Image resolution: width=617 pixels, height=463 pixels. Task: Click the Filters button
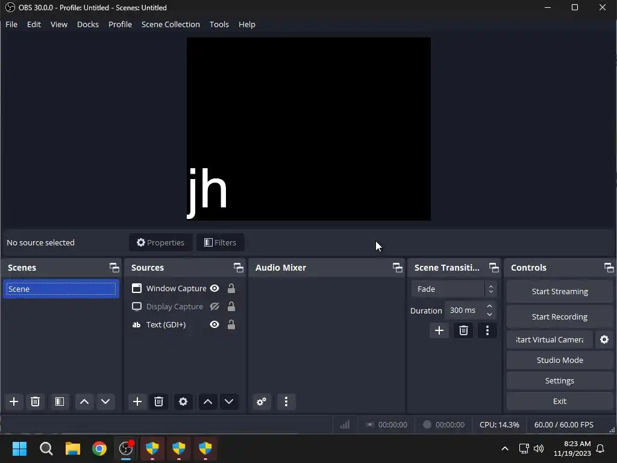click(221, 242)
